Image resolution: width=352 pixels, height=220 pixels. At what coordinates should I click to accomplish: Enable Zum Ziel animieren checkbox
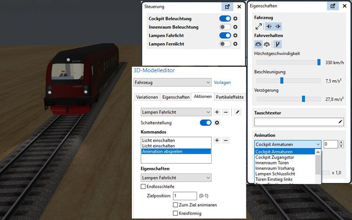(176, 205)
